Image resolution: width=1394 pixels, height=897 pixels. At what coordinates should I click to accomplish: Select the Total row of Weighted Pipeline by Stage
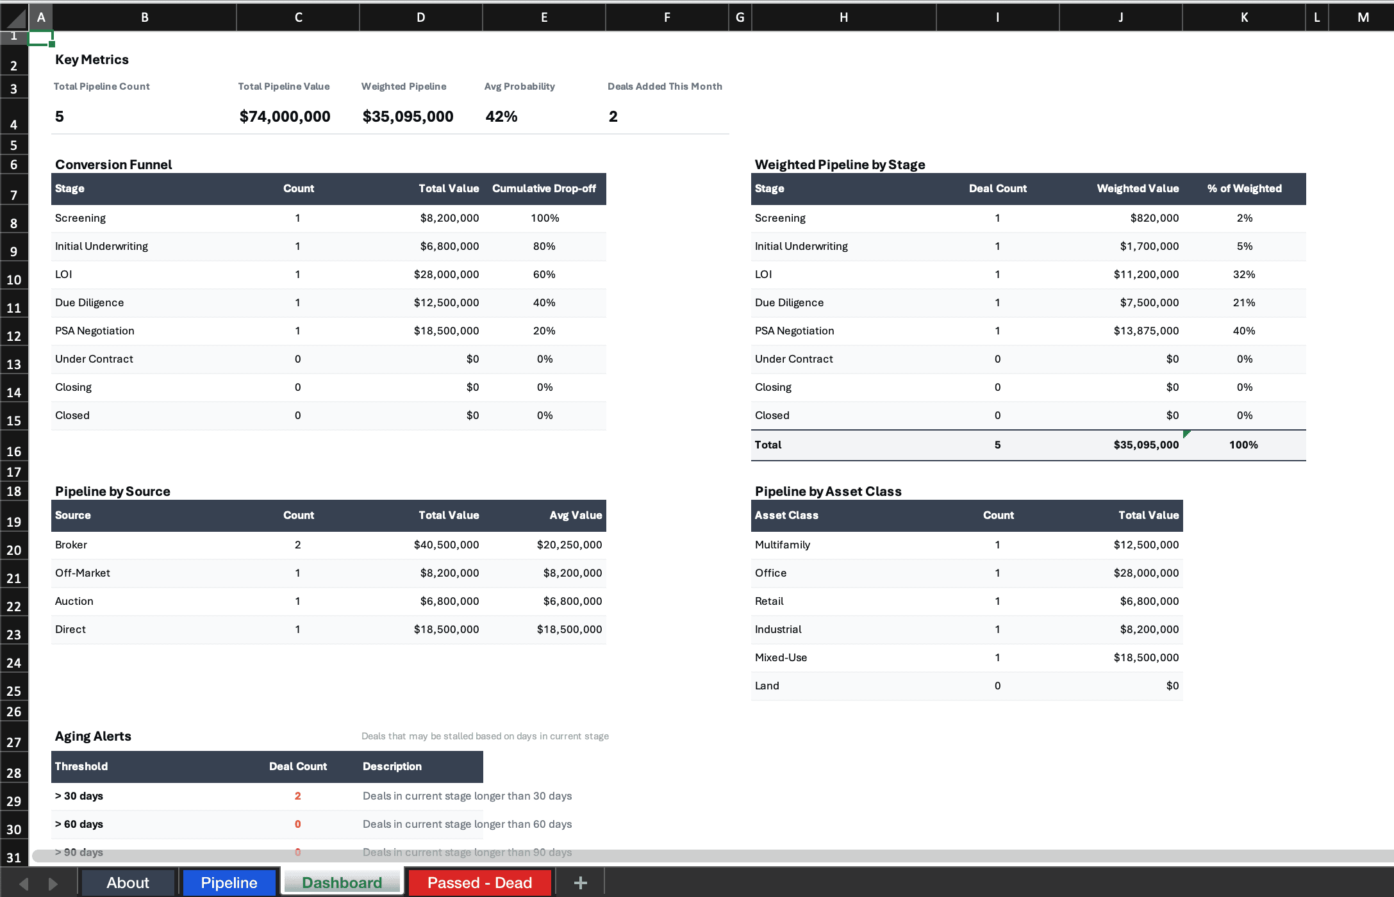click(x=767, y=444)
